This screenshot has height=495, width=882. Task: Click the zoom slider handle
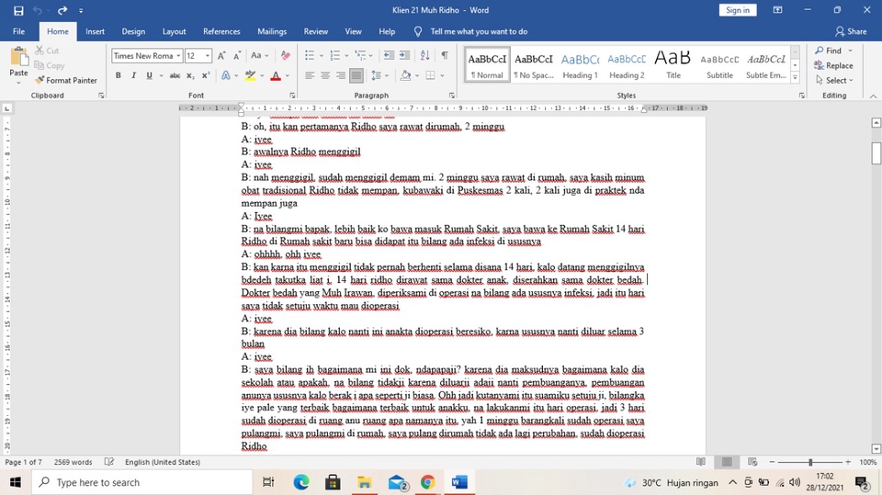810,462
